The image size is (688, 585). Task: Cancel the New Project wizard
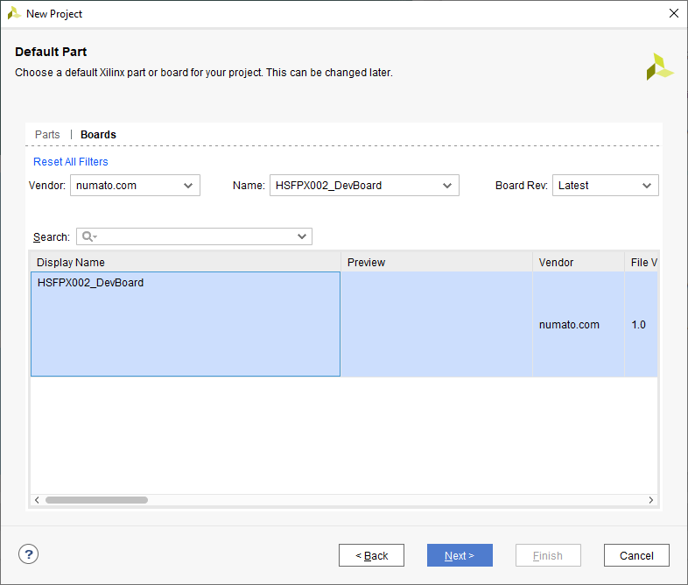pyautogui.click(x=636, y=555)
